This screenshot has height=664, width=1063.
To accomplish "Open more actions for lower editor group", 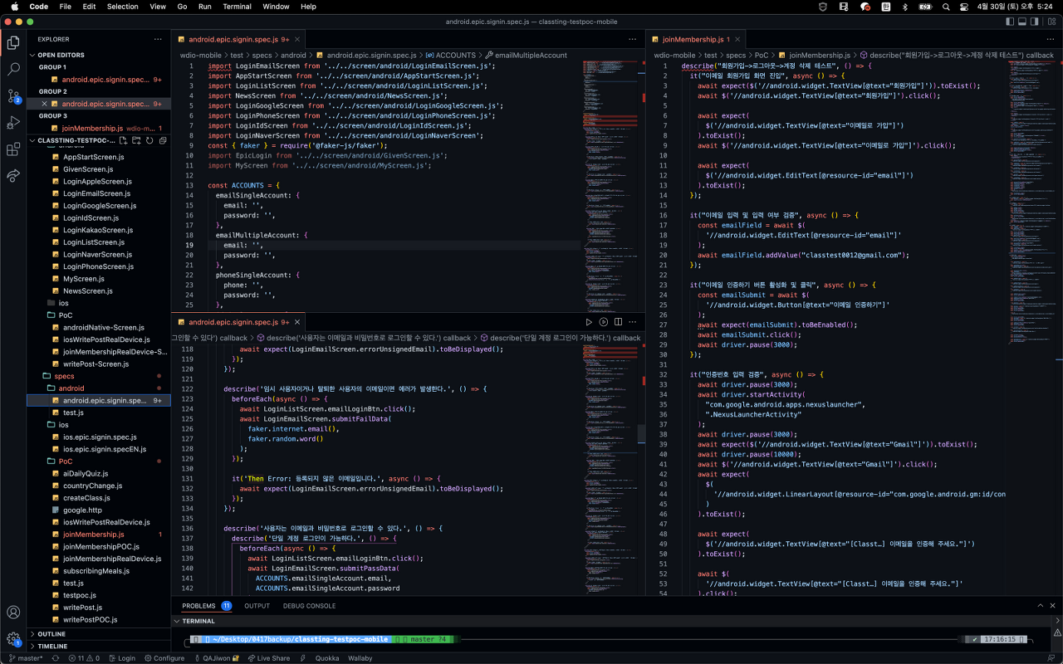I will (634, 322).
